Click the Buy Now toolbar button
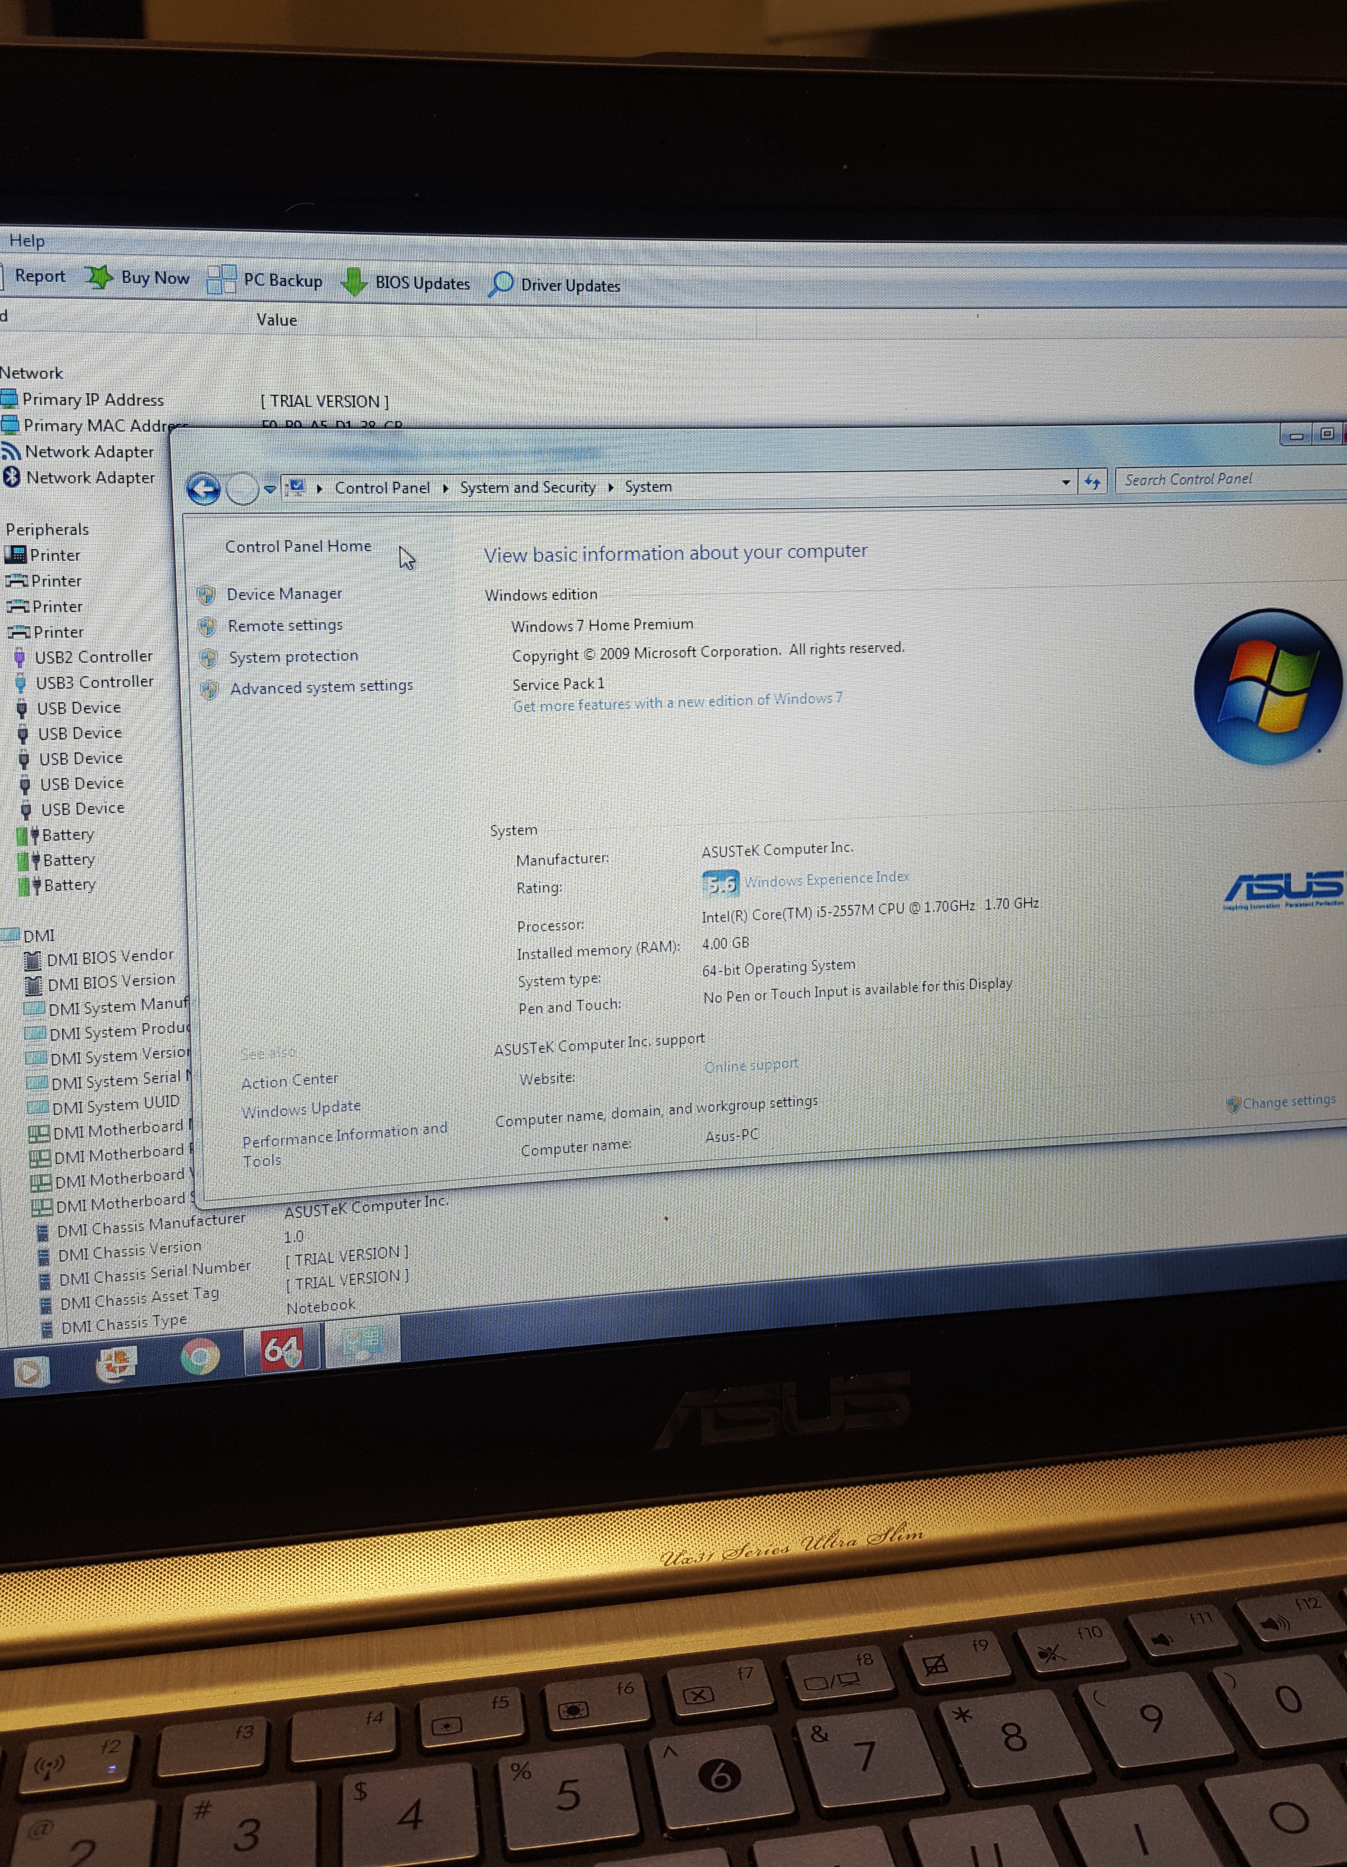This screenshot has width=1347, height=1867. pyautogui.click(x=138, y=277)
